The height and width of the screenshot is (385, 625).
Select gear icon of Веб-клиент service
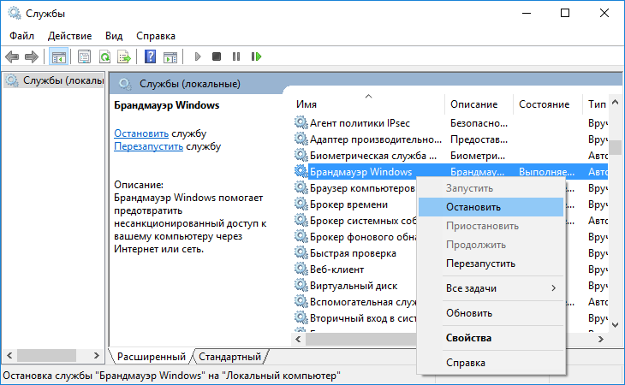[x=301, y=269]
